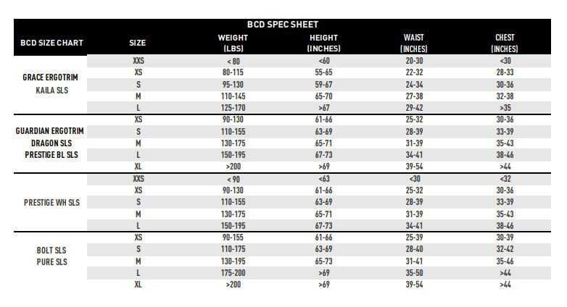567x307 pixels.
Task: Click the KAILA SLS model label
Action: 51,91
